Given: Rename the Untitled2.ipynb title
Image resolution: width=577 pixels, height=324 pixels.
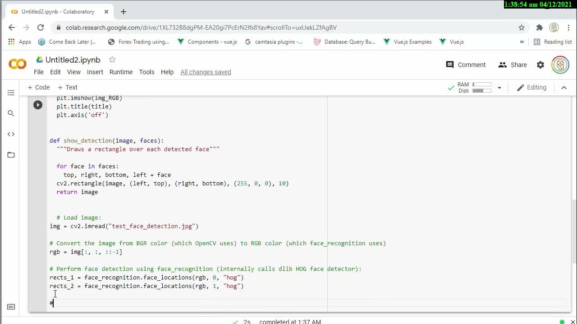Looking at the screenshot, I should [73, 59].
